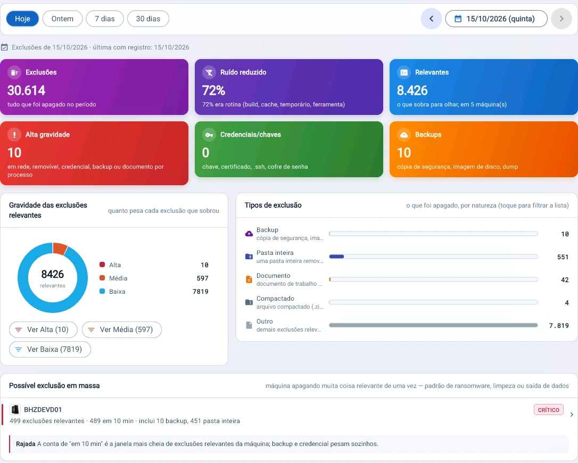Viewport: 578px width, 463px height.
Task: Click the Backup type cloud icon
Action: click(249, 234)
